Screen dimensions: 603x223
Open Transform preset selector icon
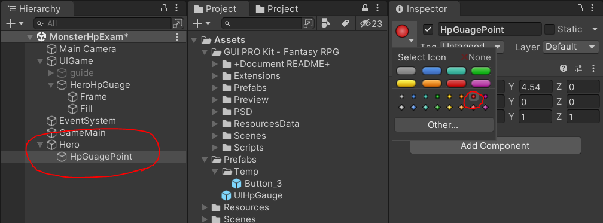(x=579, y=68)
